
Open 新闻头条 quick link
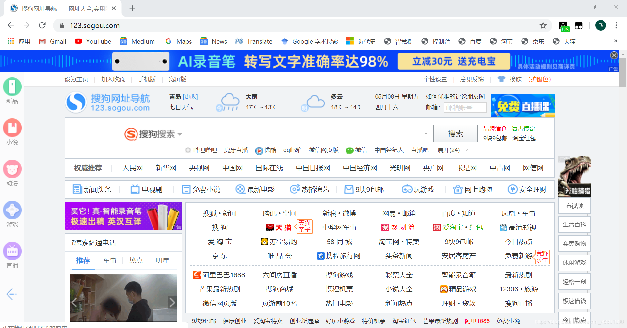click(x=92, y=189)
